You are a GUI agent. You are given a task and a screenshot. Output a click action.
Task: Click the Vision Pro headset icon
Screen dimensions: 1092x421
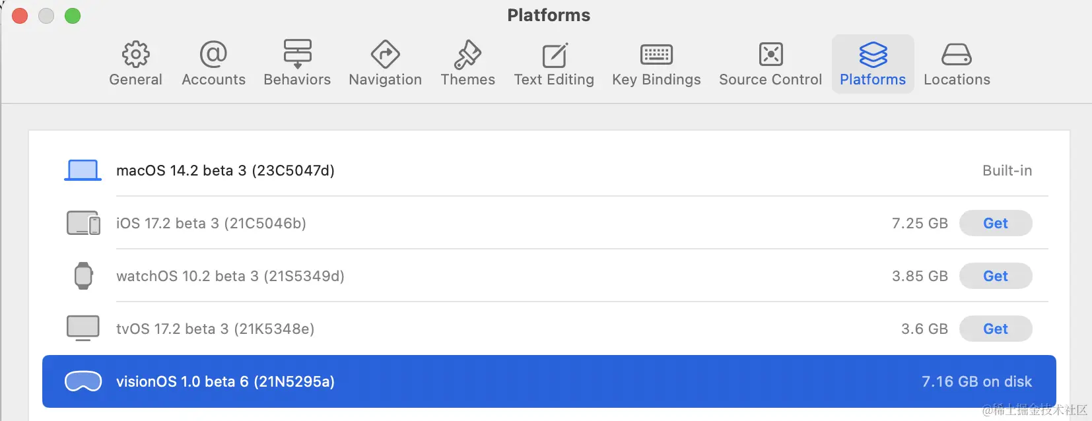pos(83,381)
